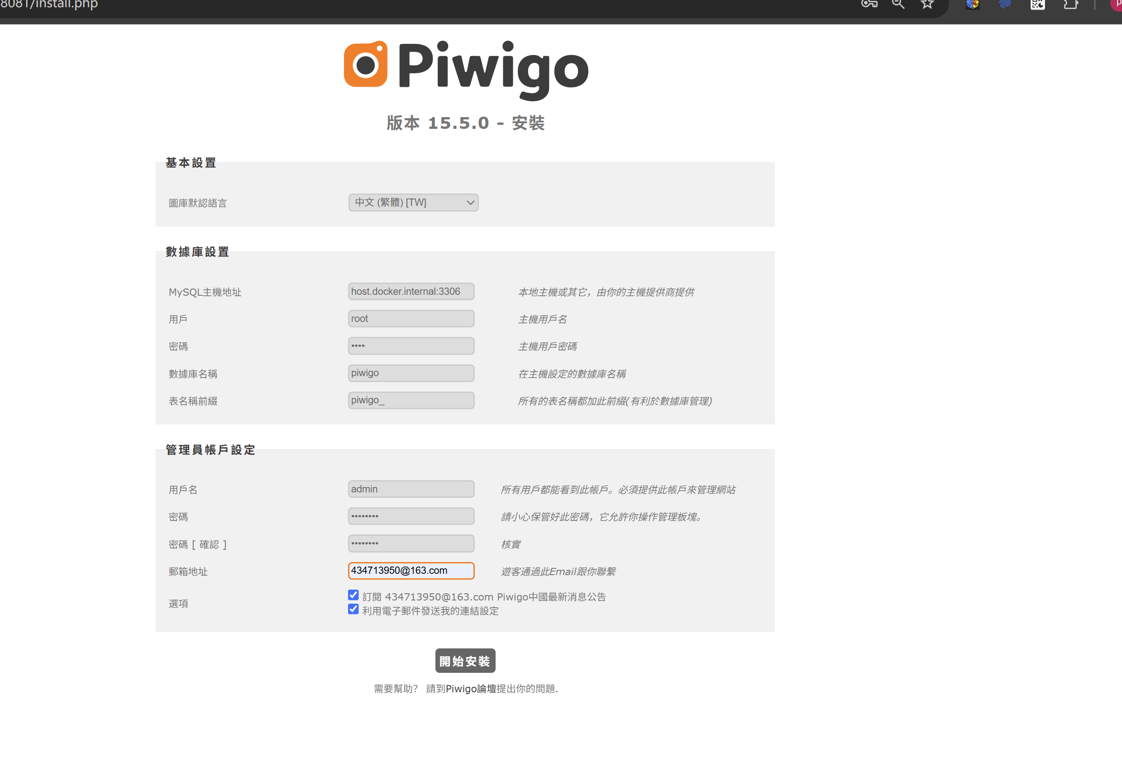The width and height of the screenshot is (1122, 761).
Task: Open the Piwigo論壇 help link
Action: click(x=468, y=689)
